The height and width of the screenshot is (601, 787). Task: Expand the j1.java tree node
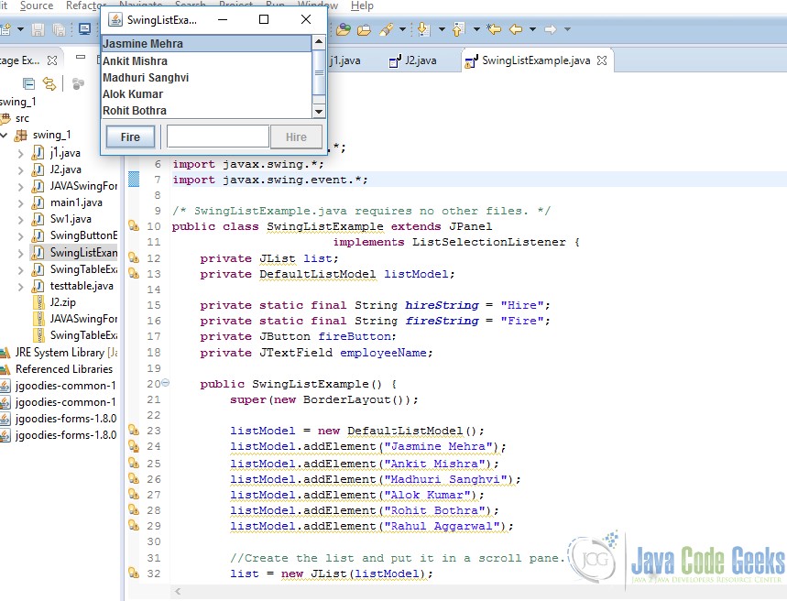coord(20,153)
